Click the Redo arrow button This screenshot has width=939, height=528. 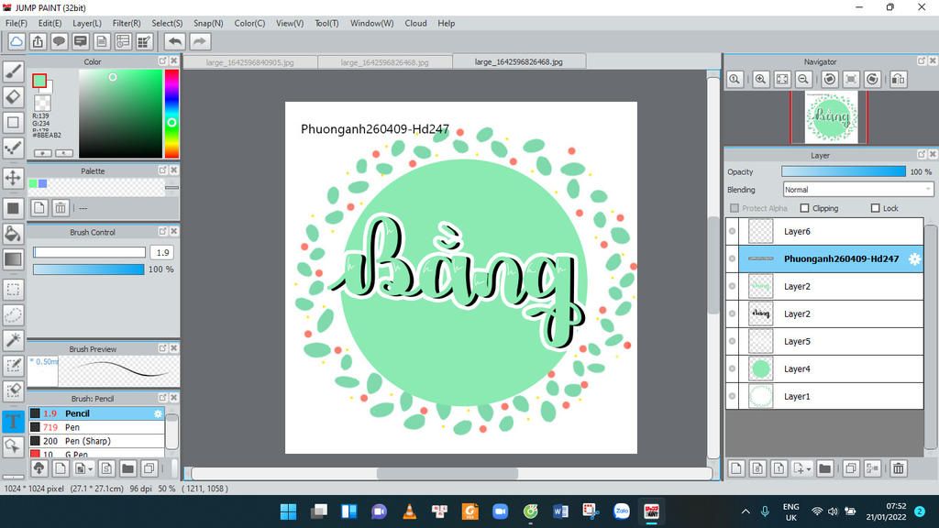click(x=199, y=41)
